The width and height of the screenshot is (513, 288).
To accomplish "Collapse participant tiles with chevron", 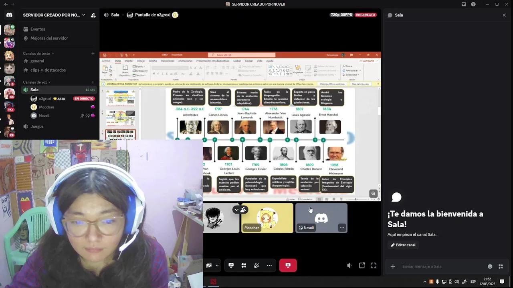I will (x=236, y=210).
